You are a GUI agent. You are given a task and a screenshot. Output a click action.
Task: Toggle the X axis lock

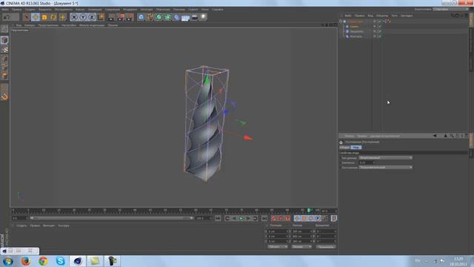(x=74, y=17)
